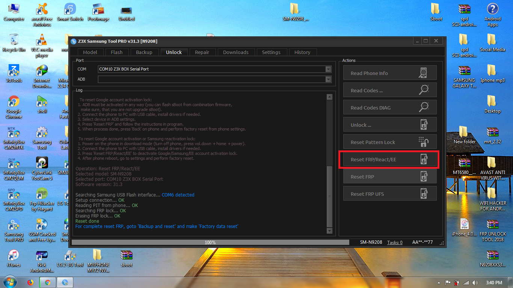Open the LG 2-3G Tool desktop shortcut
The width and height of the screenshot is (513, 288).
pyautogui.click(x=70, y=258)
